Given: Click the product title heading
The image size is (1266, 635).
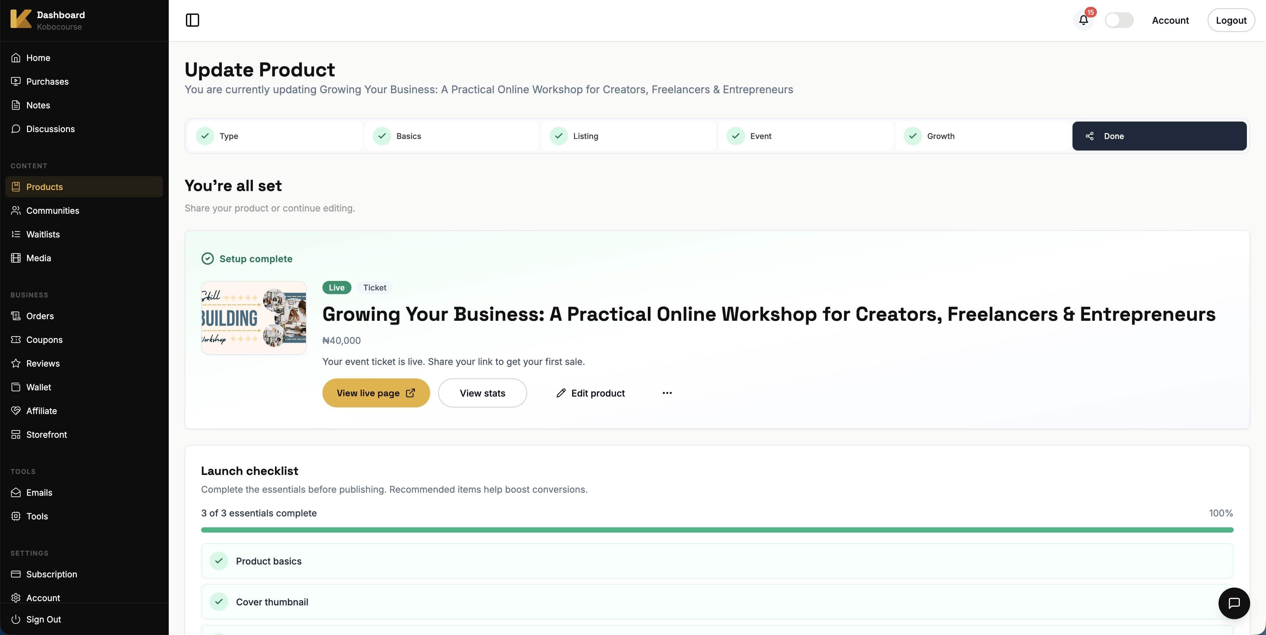Looking at the screenshot, I should pyautogui.click(x=769, y=314).
